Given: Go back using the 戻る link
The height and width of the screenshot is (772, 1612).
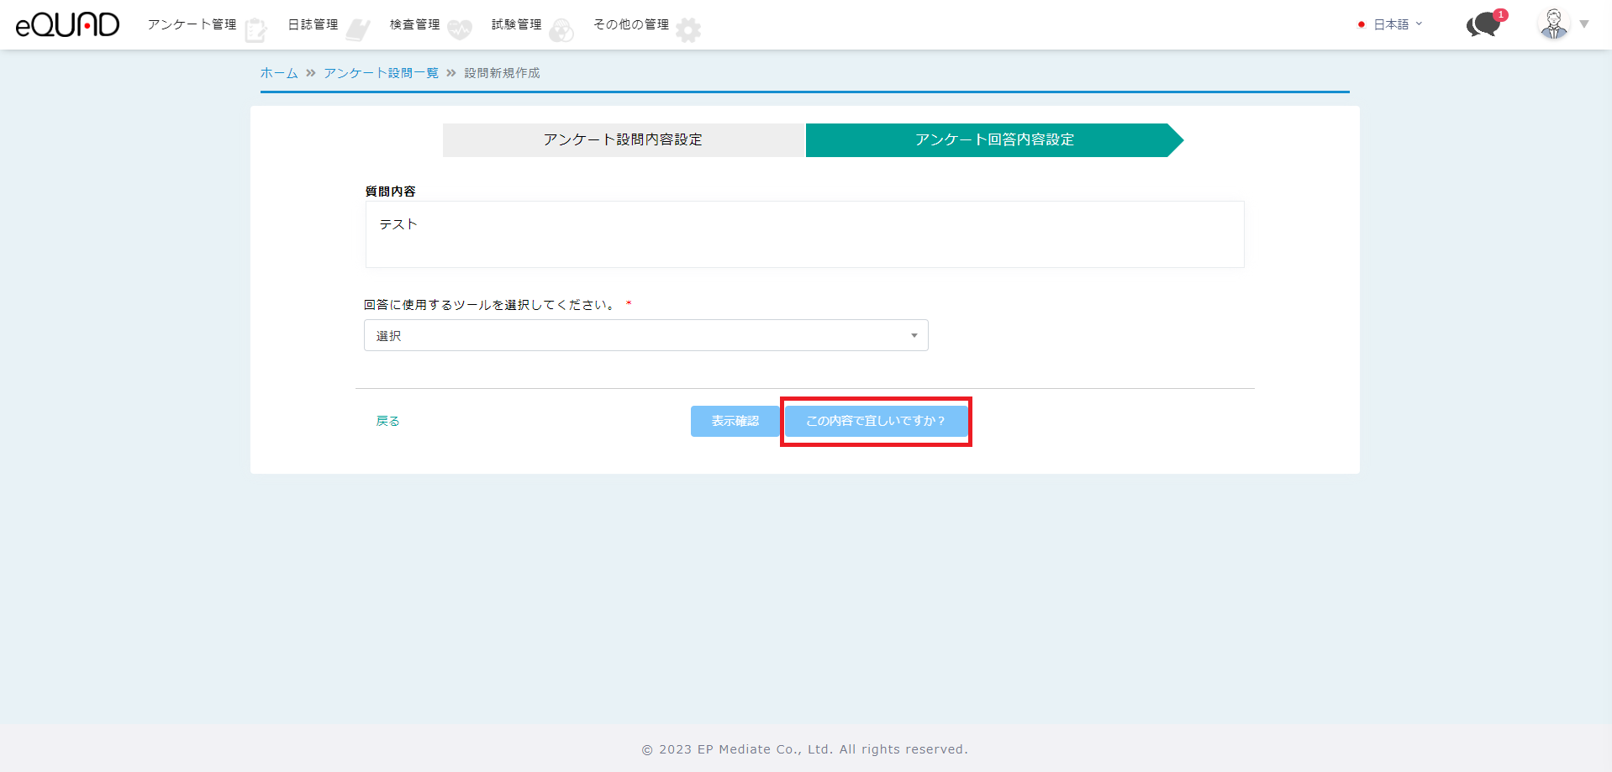Looking at the screenshot, I should click(387, 421).
